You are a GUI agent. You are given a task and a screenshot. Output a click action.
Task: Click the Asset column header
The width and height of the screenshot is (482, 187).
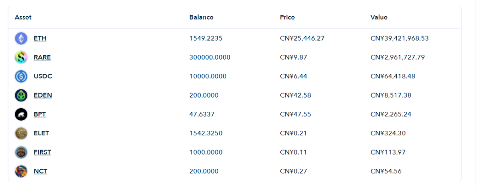coord(23,17)
